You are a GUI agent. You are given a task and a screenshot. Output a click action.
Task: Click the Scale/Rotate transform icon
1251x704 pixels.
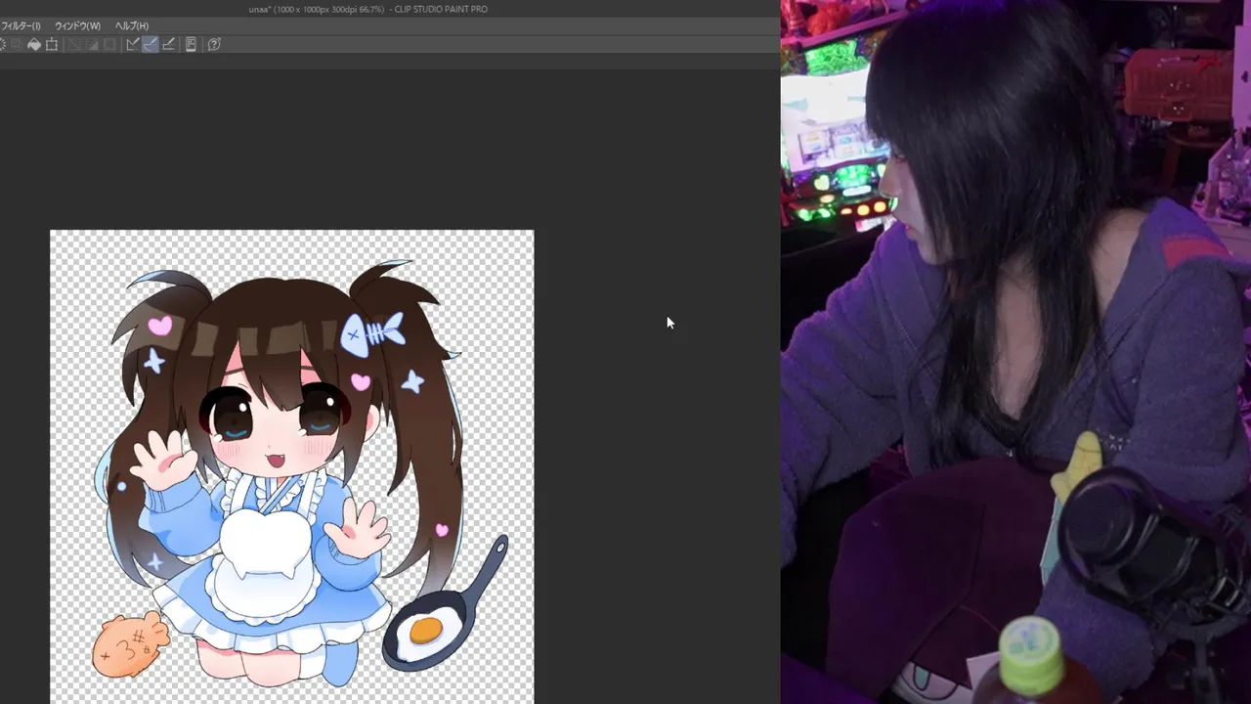[52, 44]
